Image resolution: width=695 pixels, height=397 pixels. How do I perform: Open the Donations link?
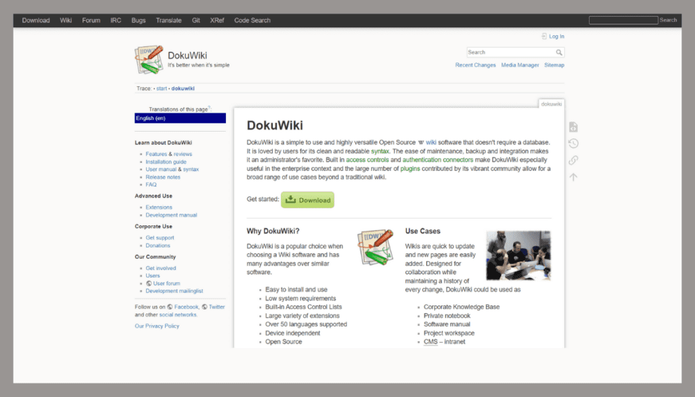[x=157, y=246]
